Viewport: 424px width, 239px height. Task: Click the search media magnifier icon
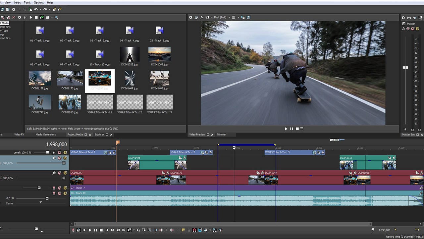click(x=57, y=17)
